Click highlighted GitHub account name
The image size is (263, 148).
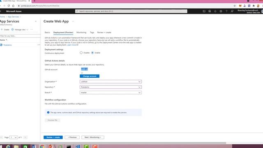click(84, 69)
